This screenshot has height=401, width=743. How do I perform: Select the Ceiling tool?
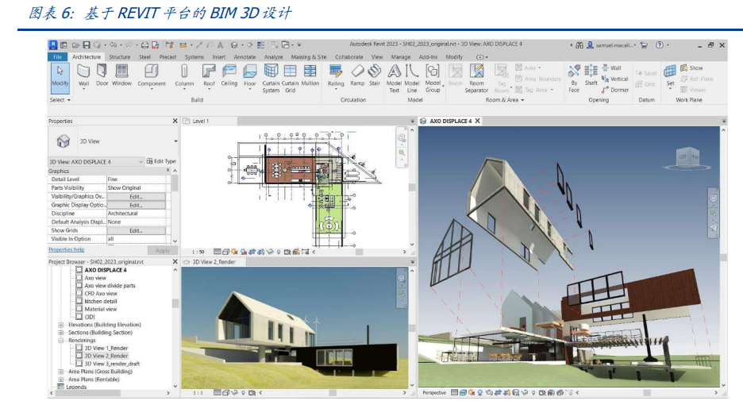tap(229, 76)
